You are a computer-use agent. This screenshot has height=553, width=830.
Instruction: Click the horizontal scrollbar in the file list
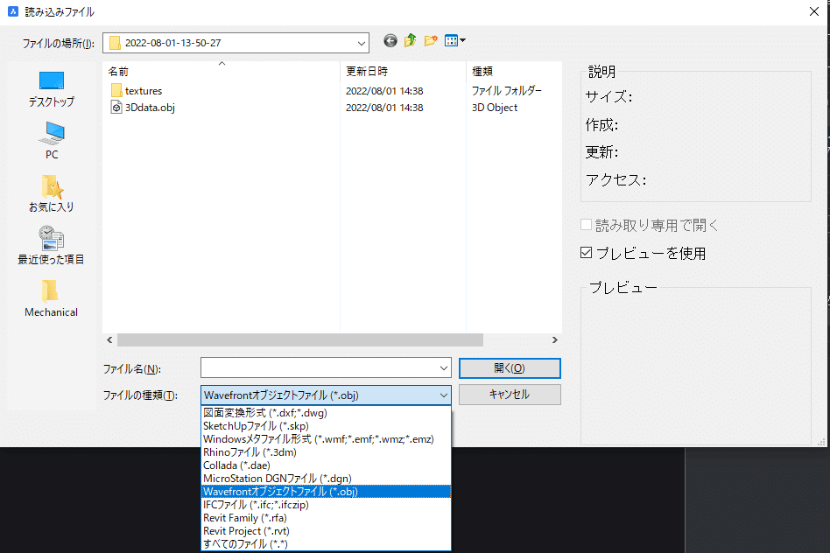[298, 339]
